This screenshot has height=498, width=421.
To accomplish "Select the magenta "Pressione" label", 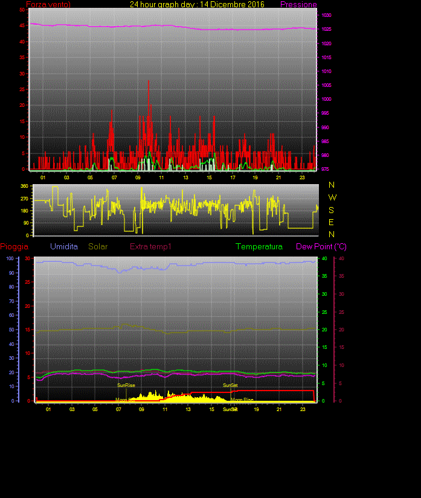I will (x=298, y=4).
